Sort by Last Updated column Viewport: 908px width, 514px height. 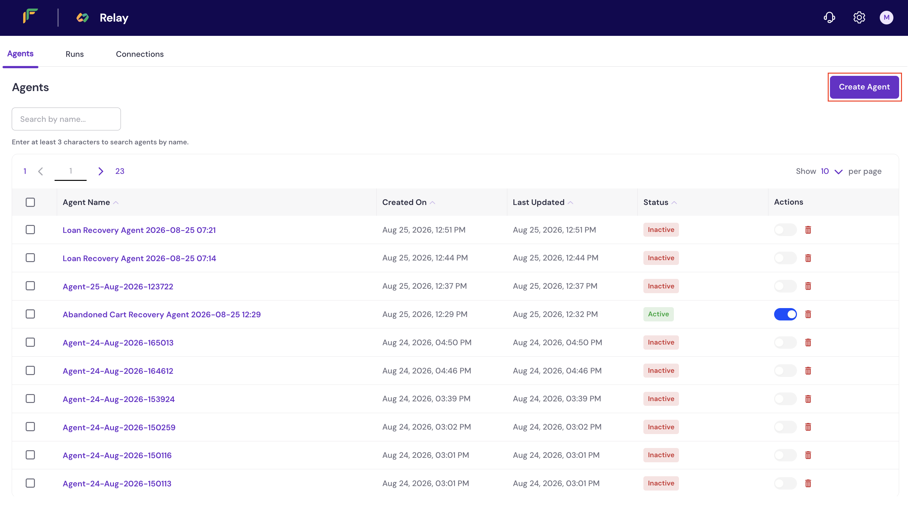pos(543,202)
